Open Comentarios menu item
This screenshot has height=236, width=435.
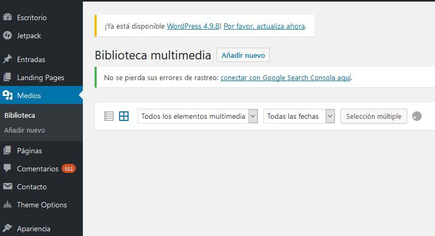[x=41, y=169]
